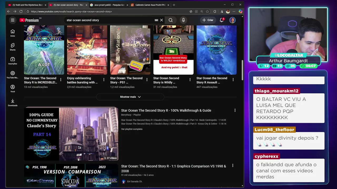Open the account avatar menu

tap(232, 20)
